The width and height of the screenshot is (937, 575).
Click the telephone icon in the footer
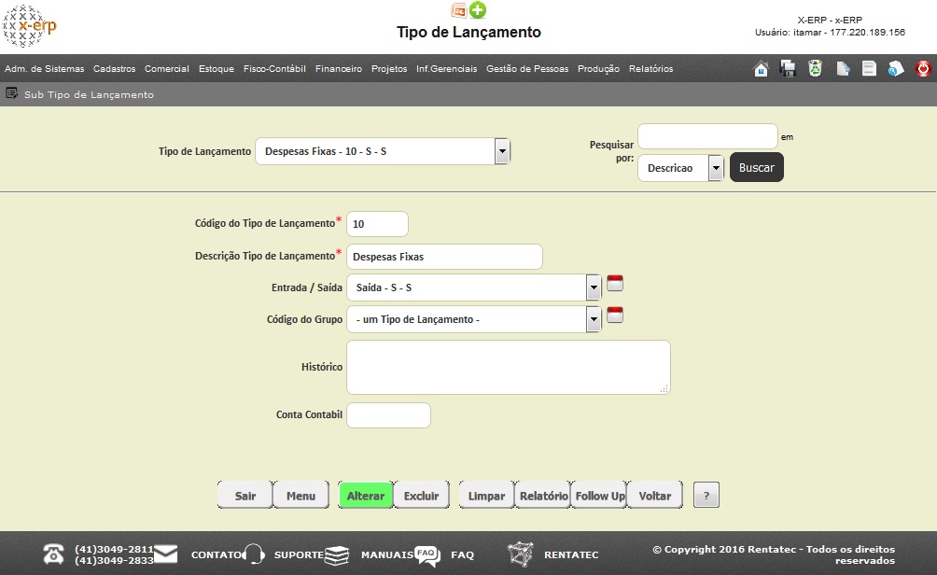click(54, 554)
